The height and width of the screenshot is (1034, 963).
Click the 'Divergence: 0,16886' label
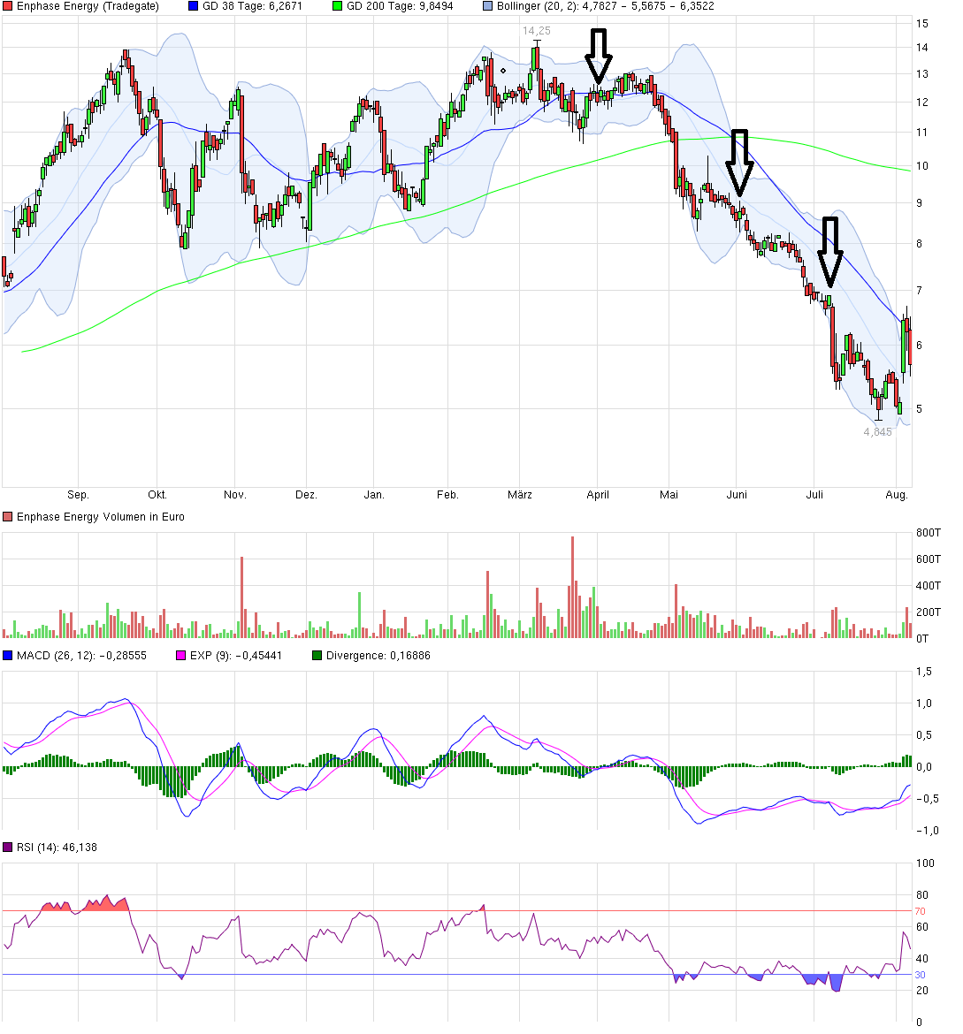[378, 656]
